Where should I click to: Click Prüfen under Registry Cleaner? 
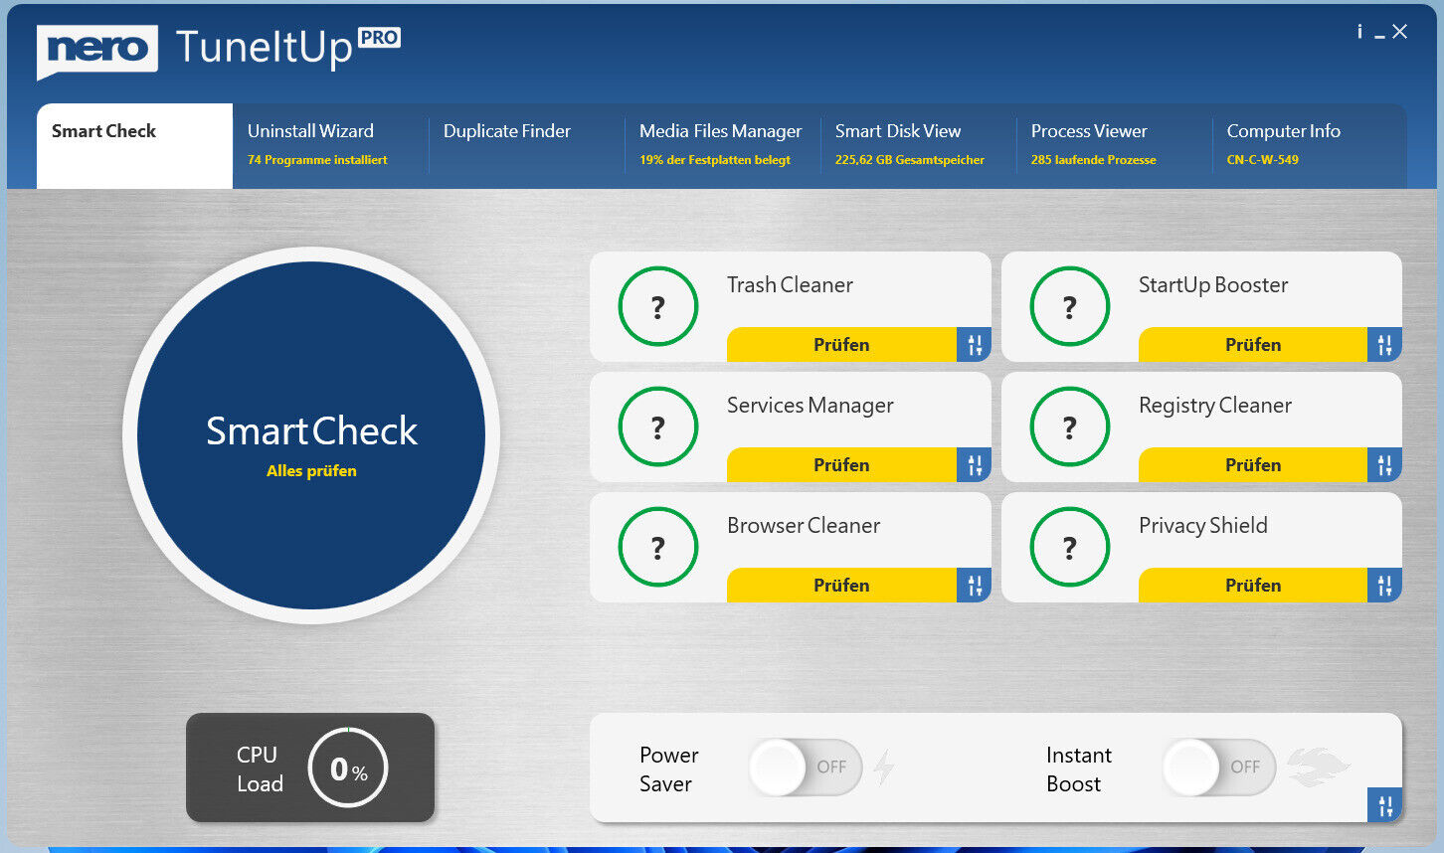(x=1253, y=465)
